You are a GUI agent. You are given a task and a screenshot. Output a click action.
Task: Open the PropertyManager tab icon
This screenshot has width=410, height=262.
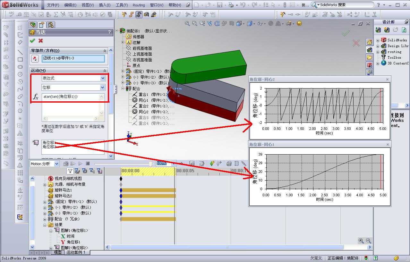[42, 25]
